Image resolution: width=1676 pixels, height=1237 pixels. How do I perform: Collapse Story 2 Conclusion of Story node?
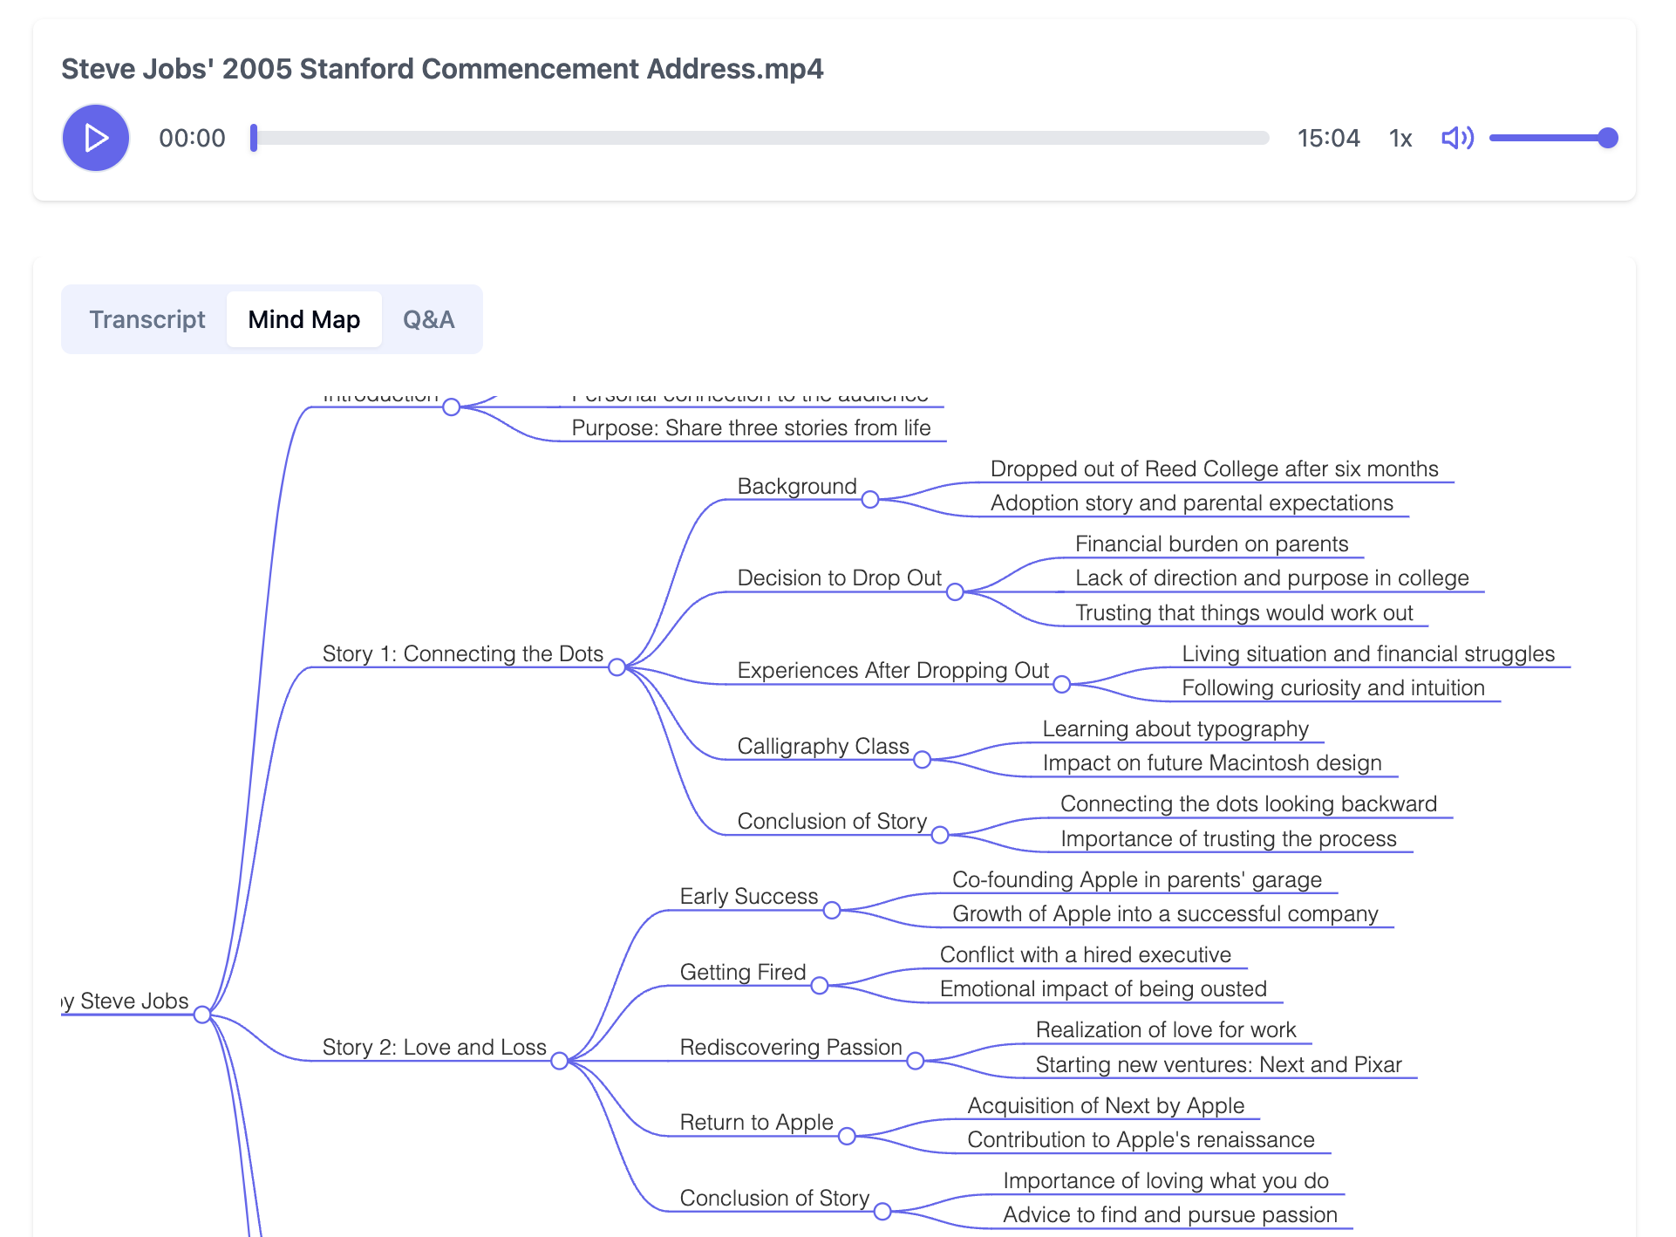click(882, 1212)
